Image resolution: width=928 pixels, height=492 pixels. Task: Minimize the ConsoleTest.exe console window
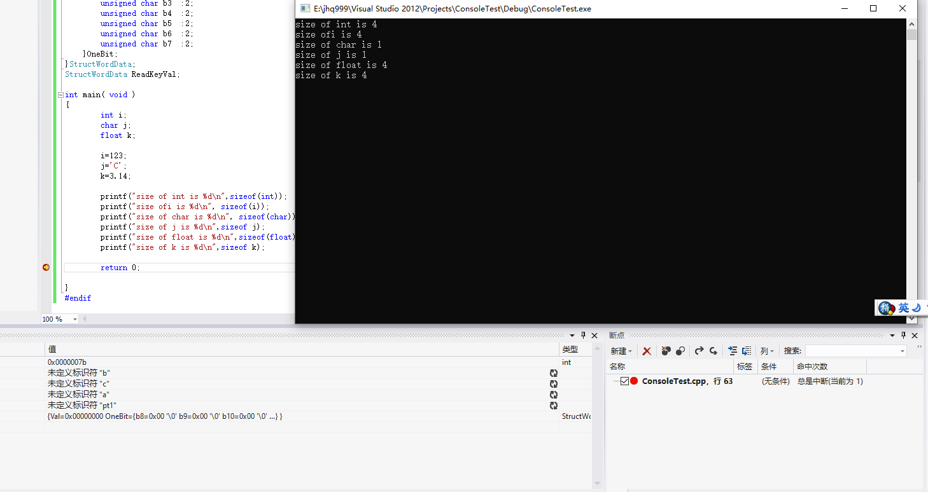point(844,9)
